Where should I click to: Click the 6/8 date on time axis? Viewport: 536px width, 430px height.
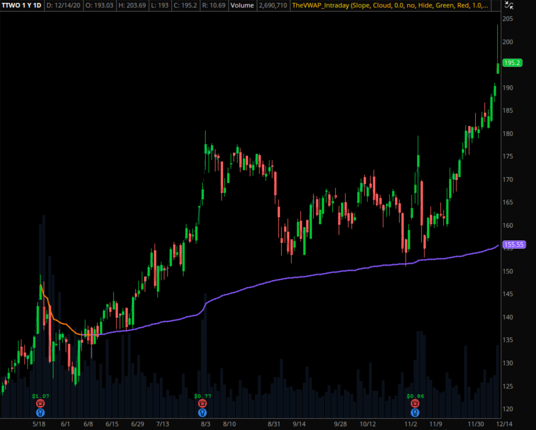(x=88, y=424)
